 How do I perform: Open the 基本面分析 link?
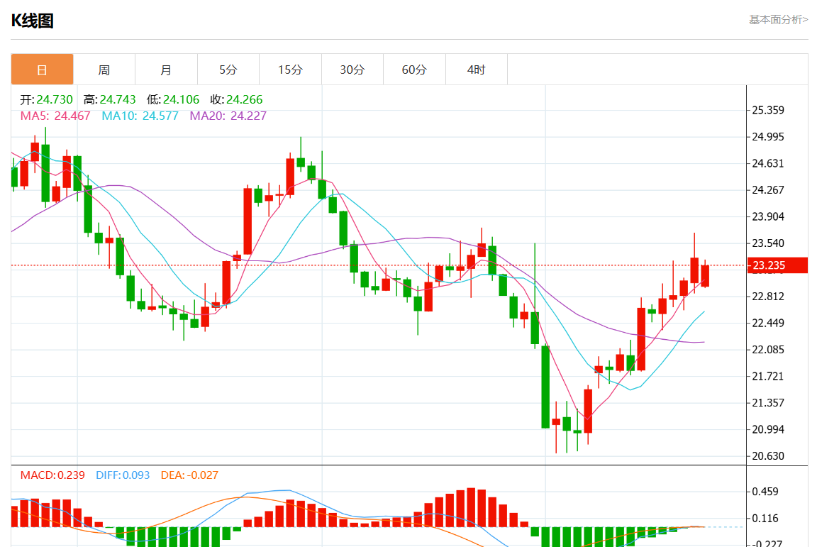point(779,20)
